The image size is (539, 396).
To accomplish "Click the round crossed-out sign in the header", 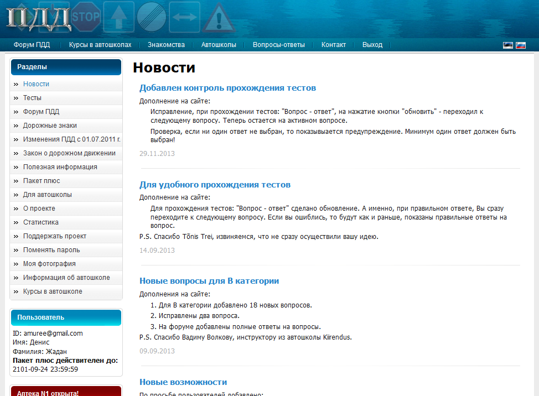I will (152, 17).
